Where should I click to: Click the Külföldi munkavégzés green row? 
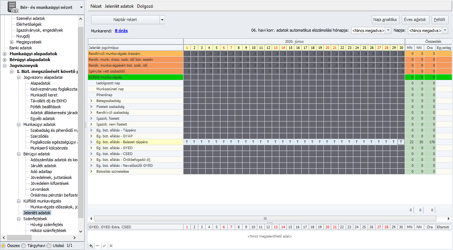point(135,77)
